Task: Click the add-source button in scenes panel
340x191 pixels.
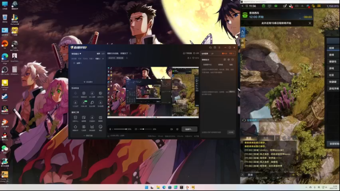Action: [x=88, y=82]
